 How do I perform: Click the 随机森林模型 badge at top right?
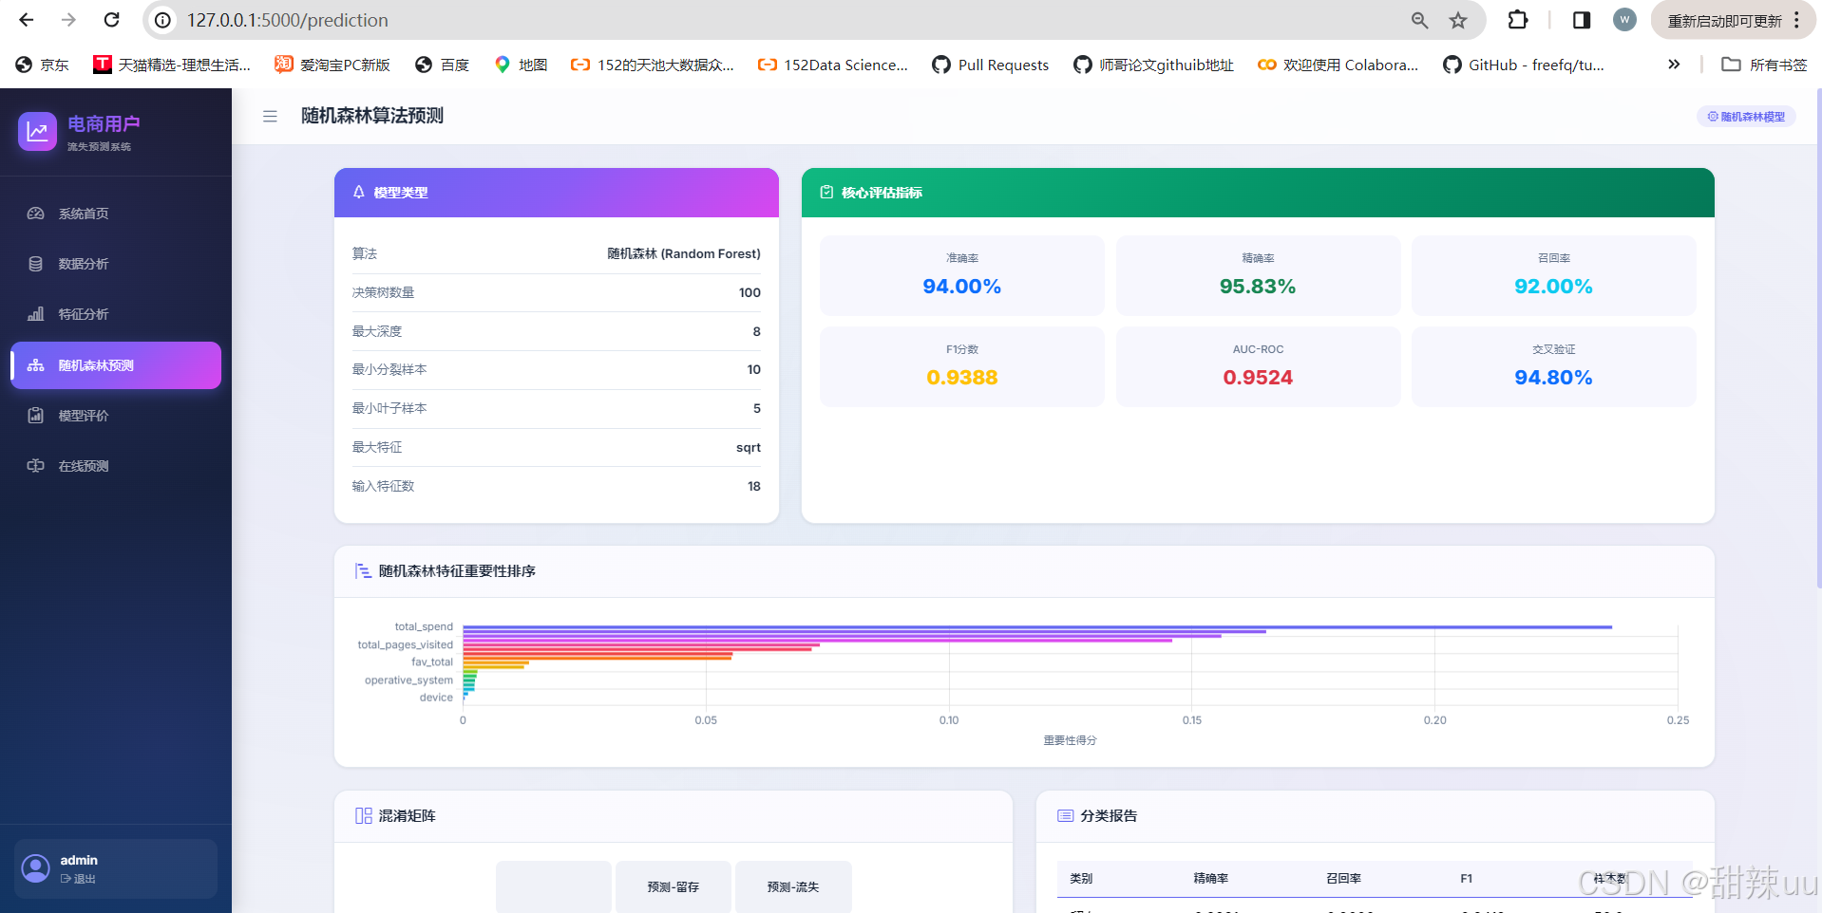pyautogui.click(x=1746, y=117)
